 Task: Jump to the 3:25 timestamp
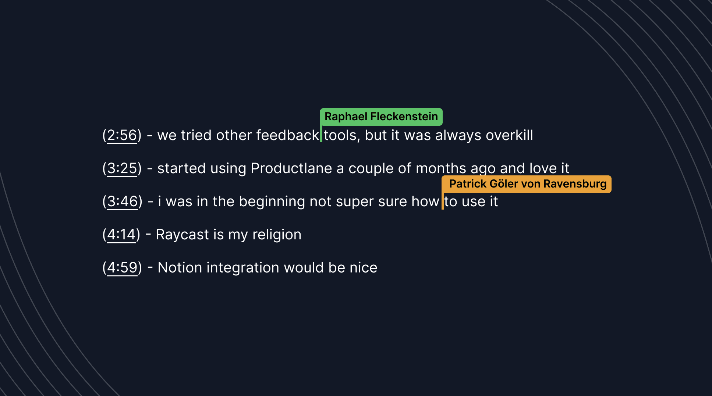click(122, 168)
